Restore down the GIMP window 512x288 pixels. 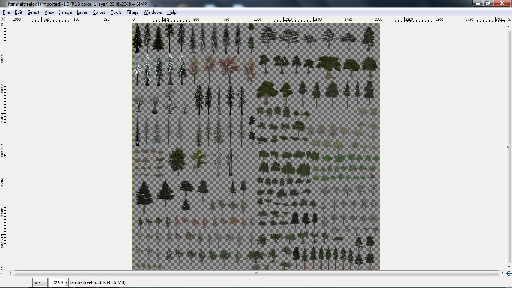point(488,3)
